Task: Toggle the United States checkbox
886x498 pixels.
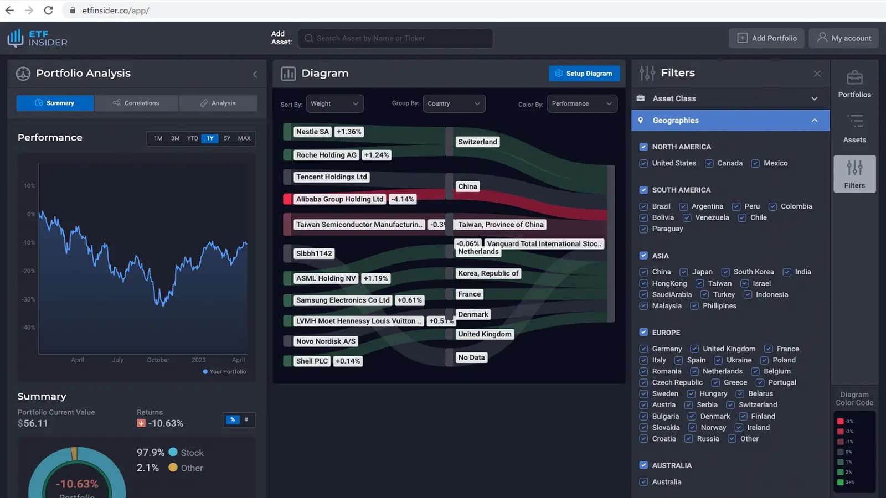Action: click(x=643, y=163)
